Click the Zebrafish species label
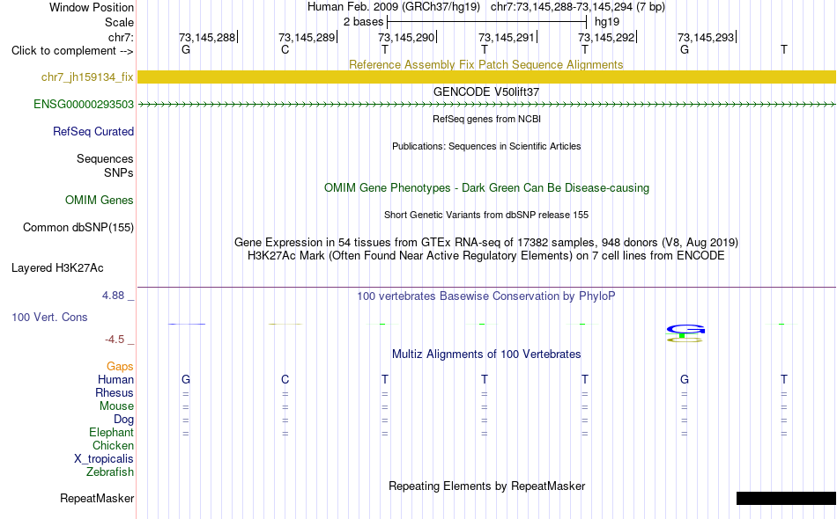Viewport: 837px width, 519px height. [x=110, y=472]
